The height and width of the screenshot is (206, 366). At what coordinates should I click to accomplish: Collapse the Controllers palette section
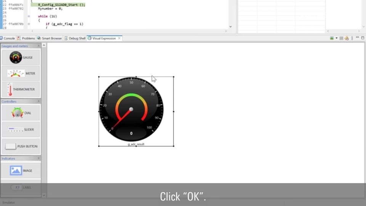[x=39, y=101]
